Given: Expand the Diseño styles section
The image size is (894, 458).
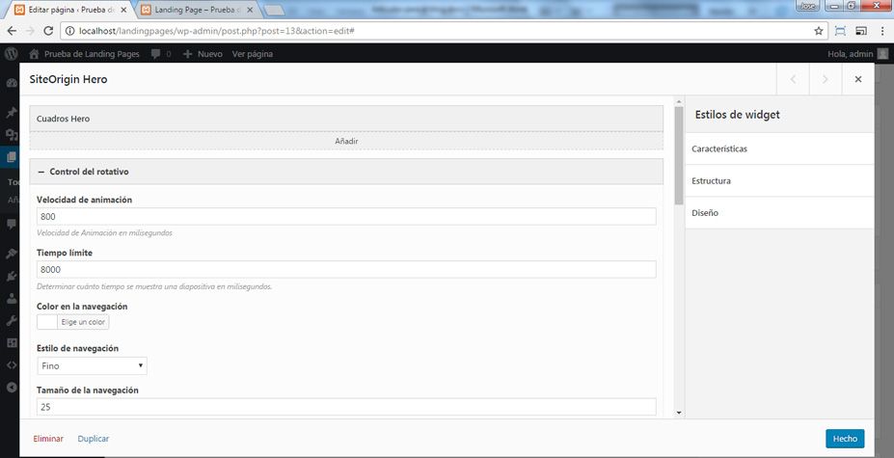Looking at the screenshot, I should 779,213.
